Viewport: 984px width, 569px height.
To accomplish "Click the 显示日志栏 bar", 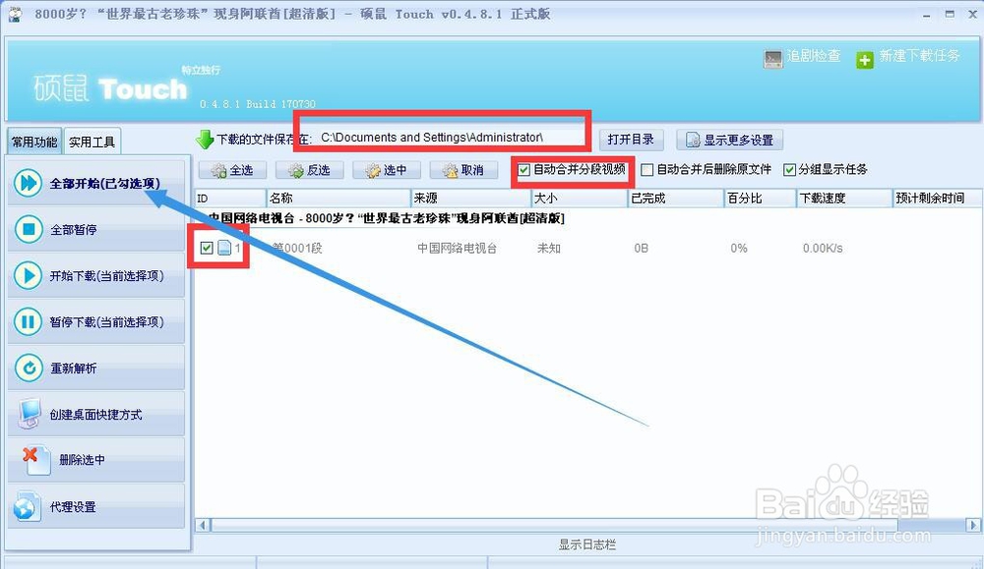I will [587, 544].
